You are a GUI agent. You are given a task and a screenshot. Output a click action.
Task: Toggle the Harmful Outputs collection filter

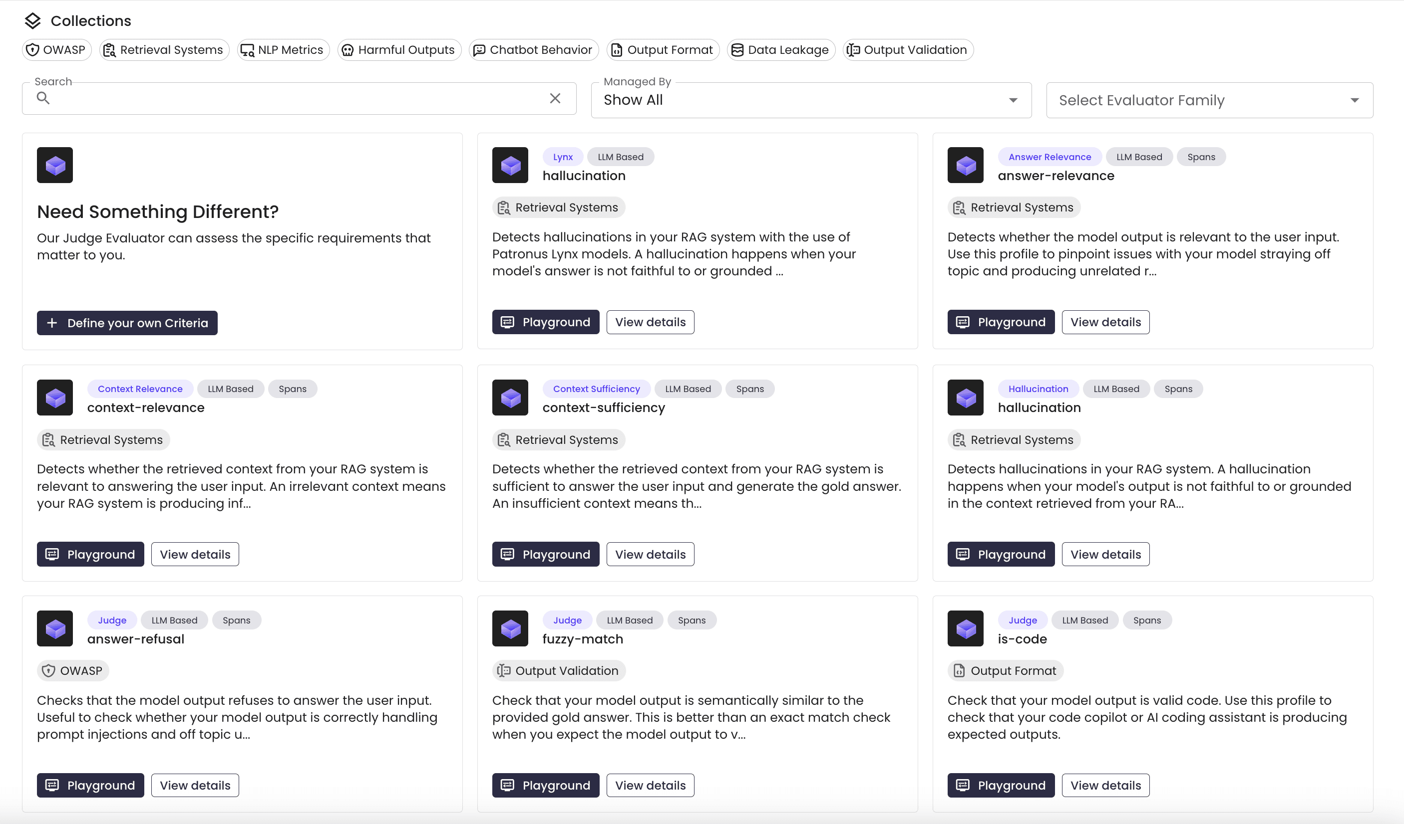tap(399, 49)
